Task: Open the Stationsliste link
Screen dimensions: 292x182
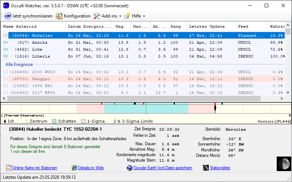Action: click(x=220, y=168)
